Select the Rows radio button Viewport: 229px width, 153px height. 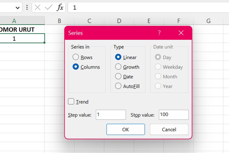click(x=76, y=57)
